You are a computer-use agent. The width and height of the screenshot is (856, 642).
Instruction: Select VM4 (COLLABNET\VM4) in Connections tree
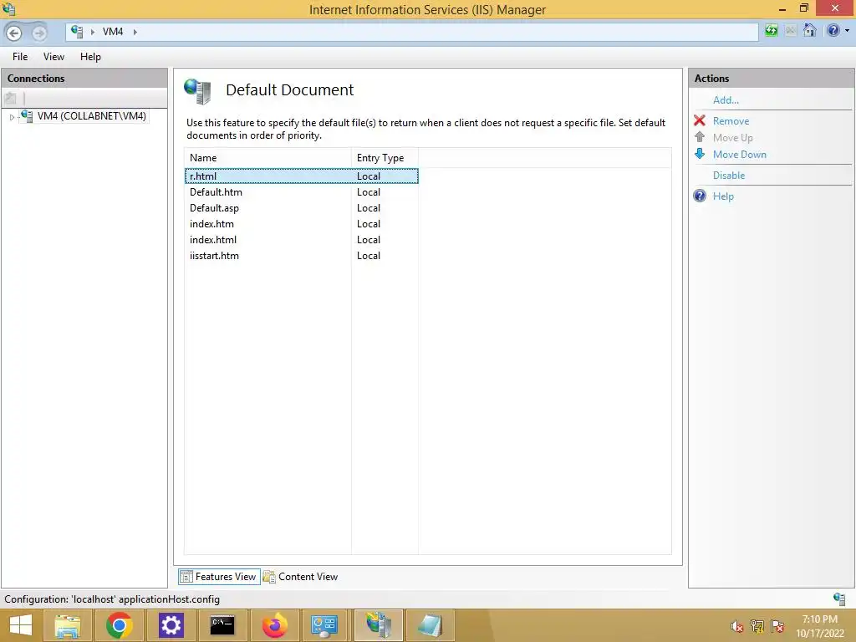91,115
